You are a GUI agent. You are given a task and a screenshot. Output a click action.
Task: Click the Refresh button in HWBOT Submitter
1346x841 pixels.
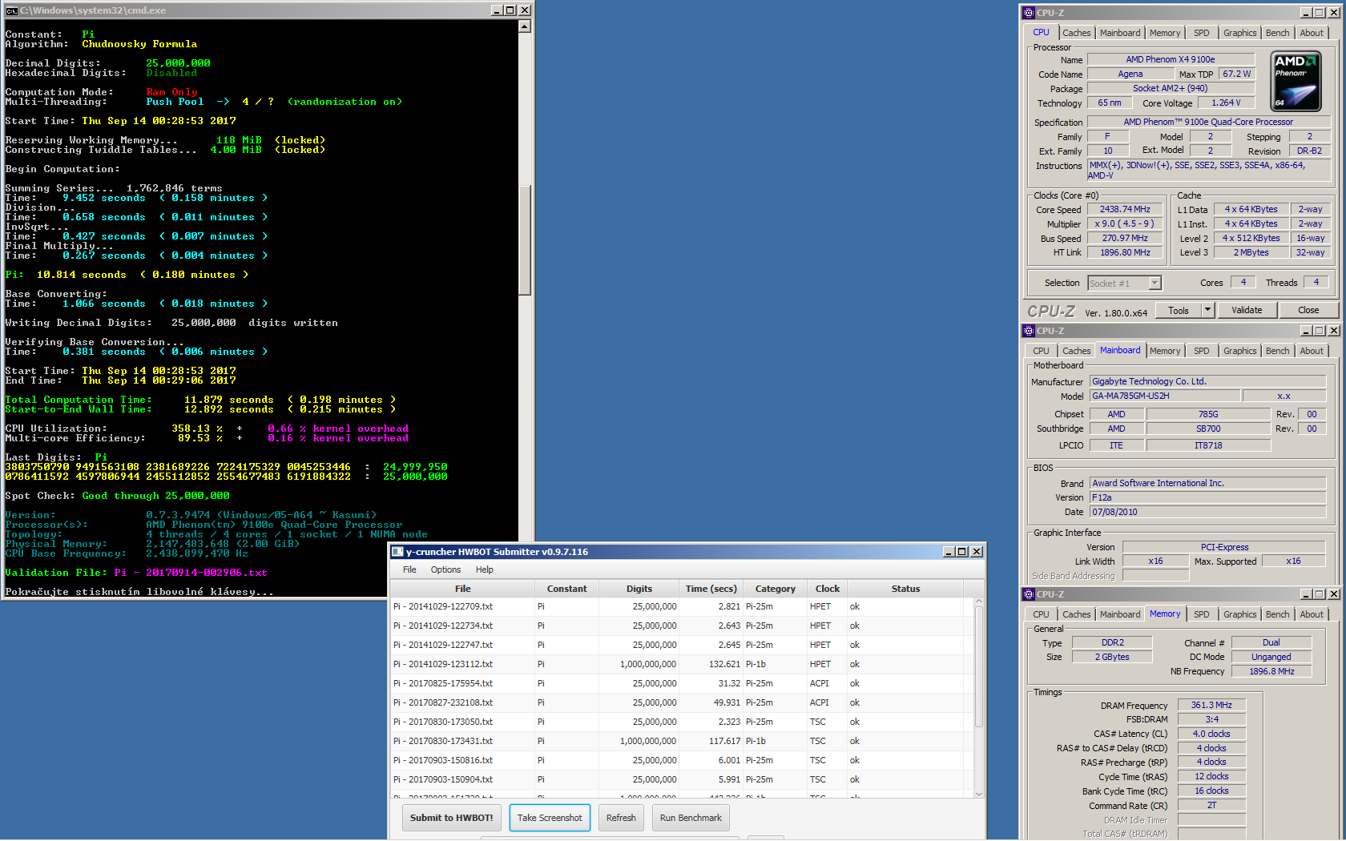point(621,818)
